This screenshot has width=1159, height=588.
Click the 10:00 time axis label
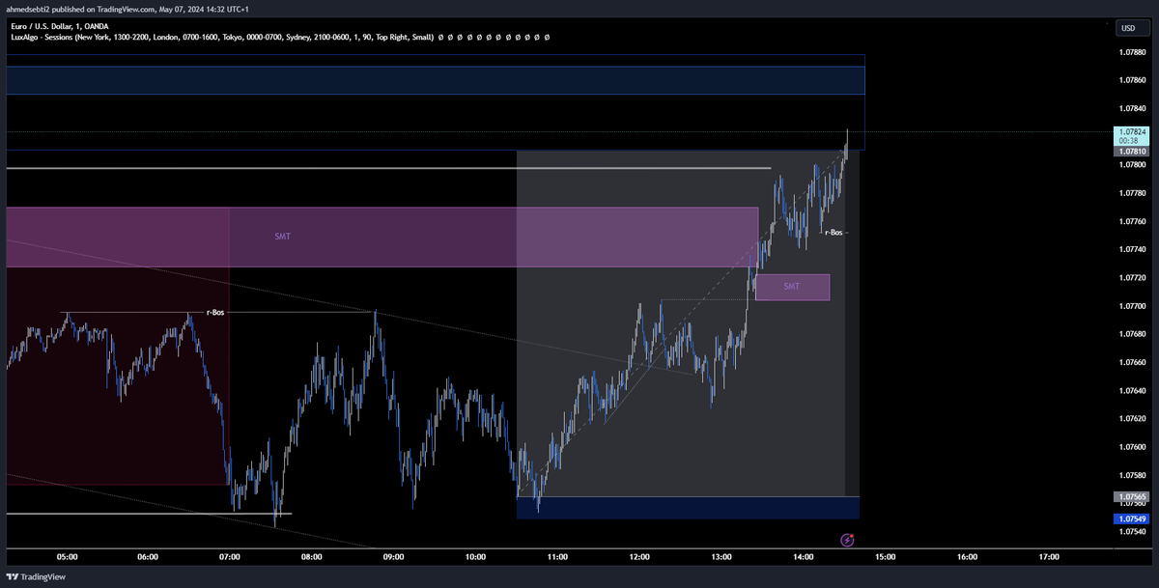[475, 557]
